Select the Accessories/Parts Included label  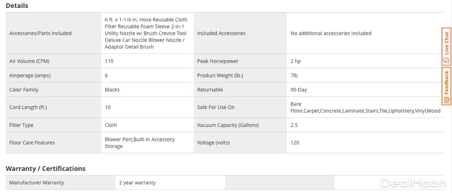40,33
